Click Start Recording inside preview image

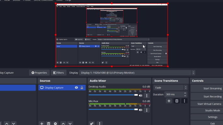coord(157,50)
